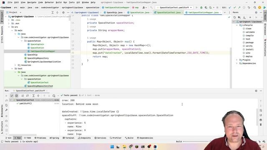Screen dimensions: 267x150
Task: Open Project panel settings gear
Action: (63, 12)
